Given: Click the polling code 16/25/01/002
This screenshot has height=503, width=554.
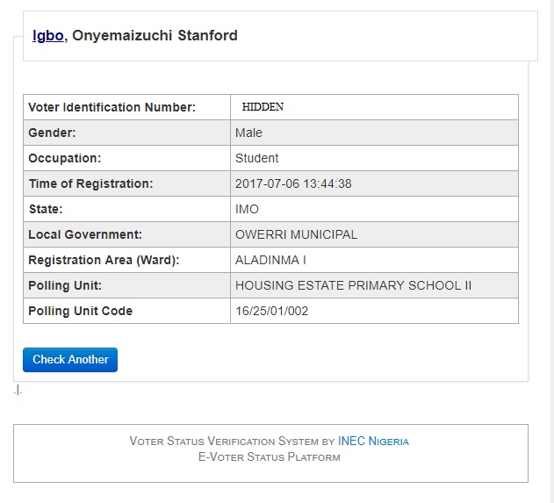Looking at the screenshot, I should pos(271,311).
